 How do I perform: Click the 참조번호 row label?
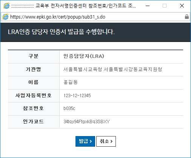tap(33, 108)
